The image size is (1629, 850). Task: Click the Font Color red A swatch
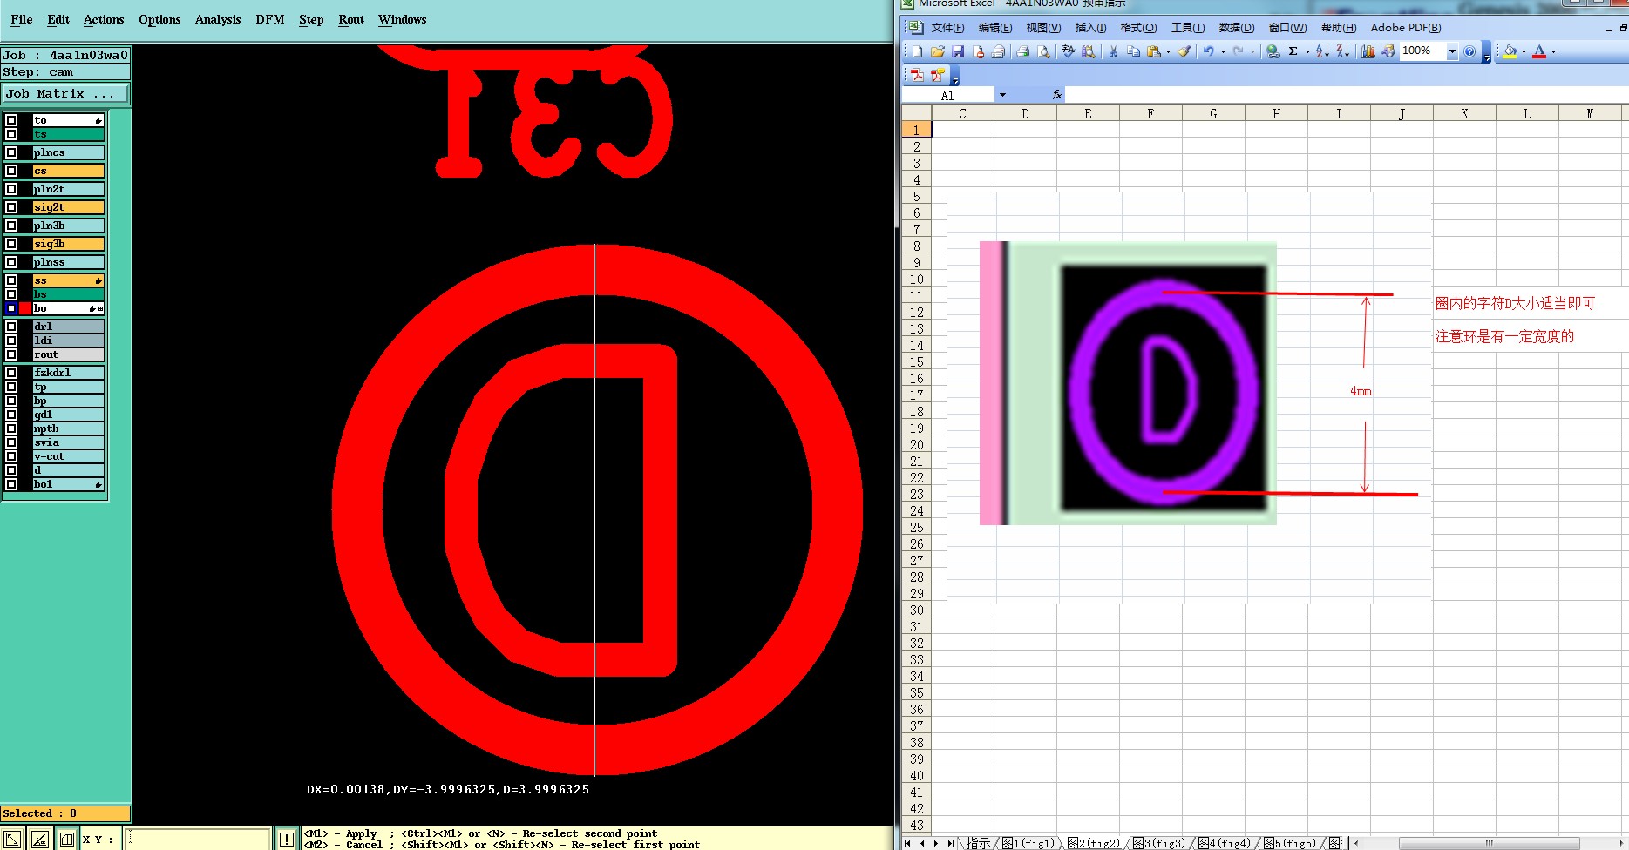point(1539,51)
